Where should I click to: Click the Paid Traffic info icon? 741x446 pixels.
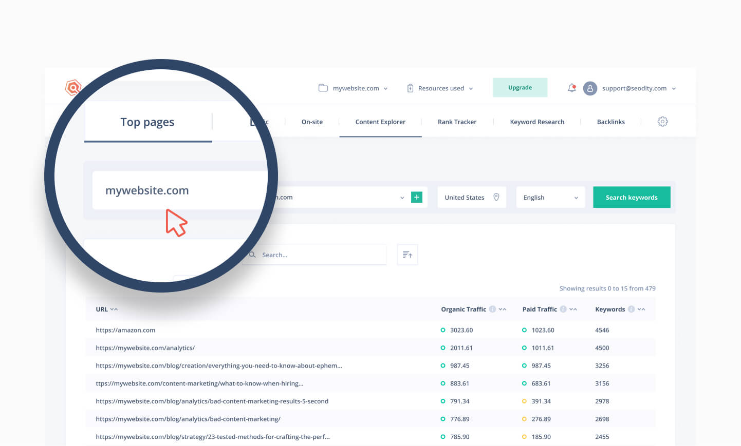(563, 309)
